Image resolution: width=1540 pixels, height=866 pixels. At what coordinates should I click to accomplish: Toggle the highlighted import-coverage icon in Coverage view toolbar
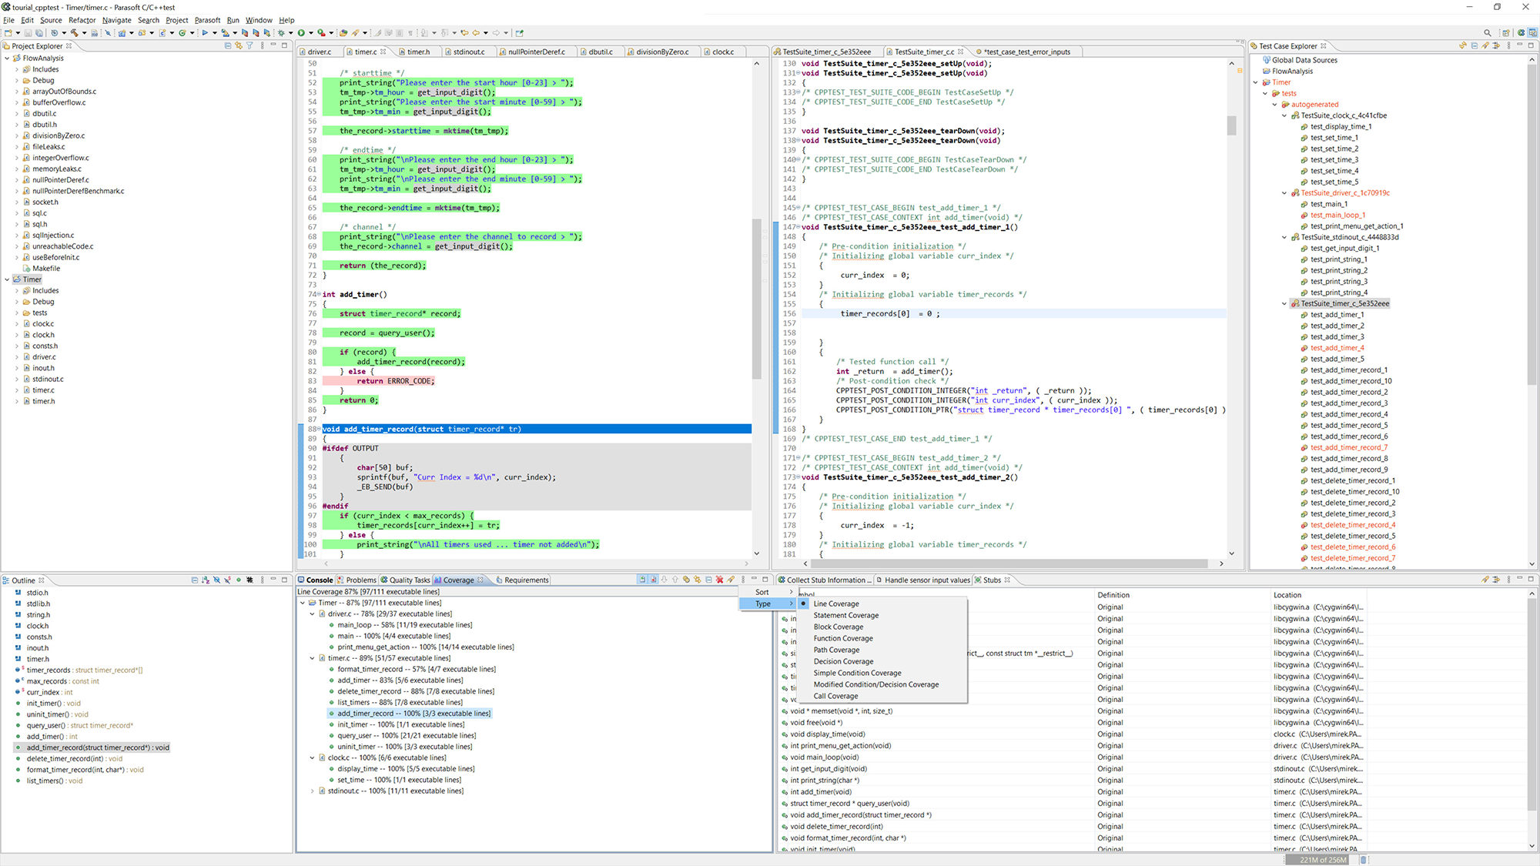click(642, 580)
